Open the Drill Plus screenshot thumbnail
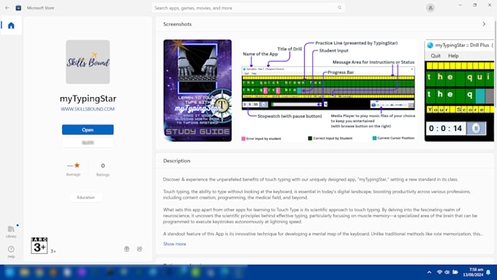The width and height of the screenshot is (497, 280). pyautogui.click(x=459, y=91)
